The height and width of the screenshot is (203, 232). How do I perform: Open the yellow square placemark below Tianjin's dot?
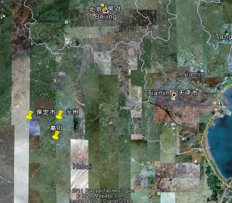pos(174,99)
